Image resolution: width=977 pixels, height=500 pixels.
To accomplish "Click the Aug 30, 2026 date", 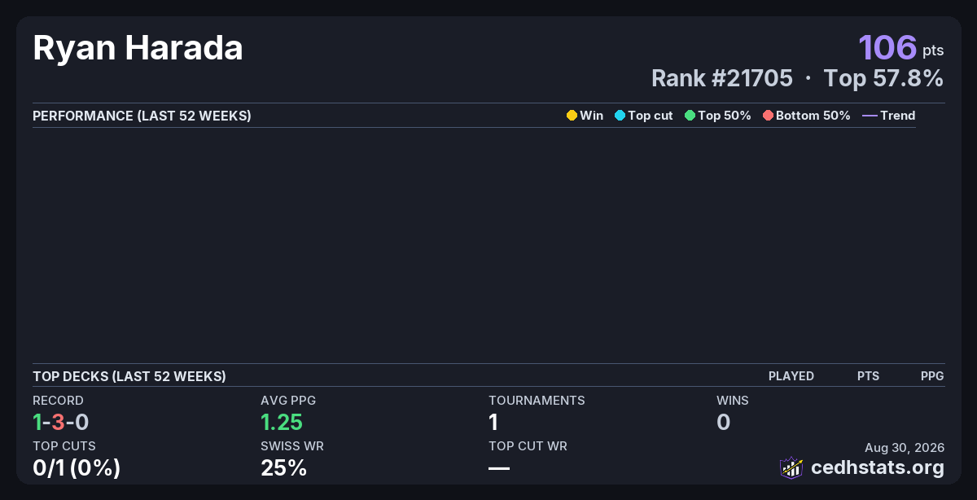I will click(905, 447).
